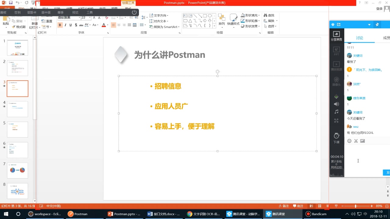Click scissors screenshot icon in chat
Screen dimensions: 390x219
(x=356, y=141)
